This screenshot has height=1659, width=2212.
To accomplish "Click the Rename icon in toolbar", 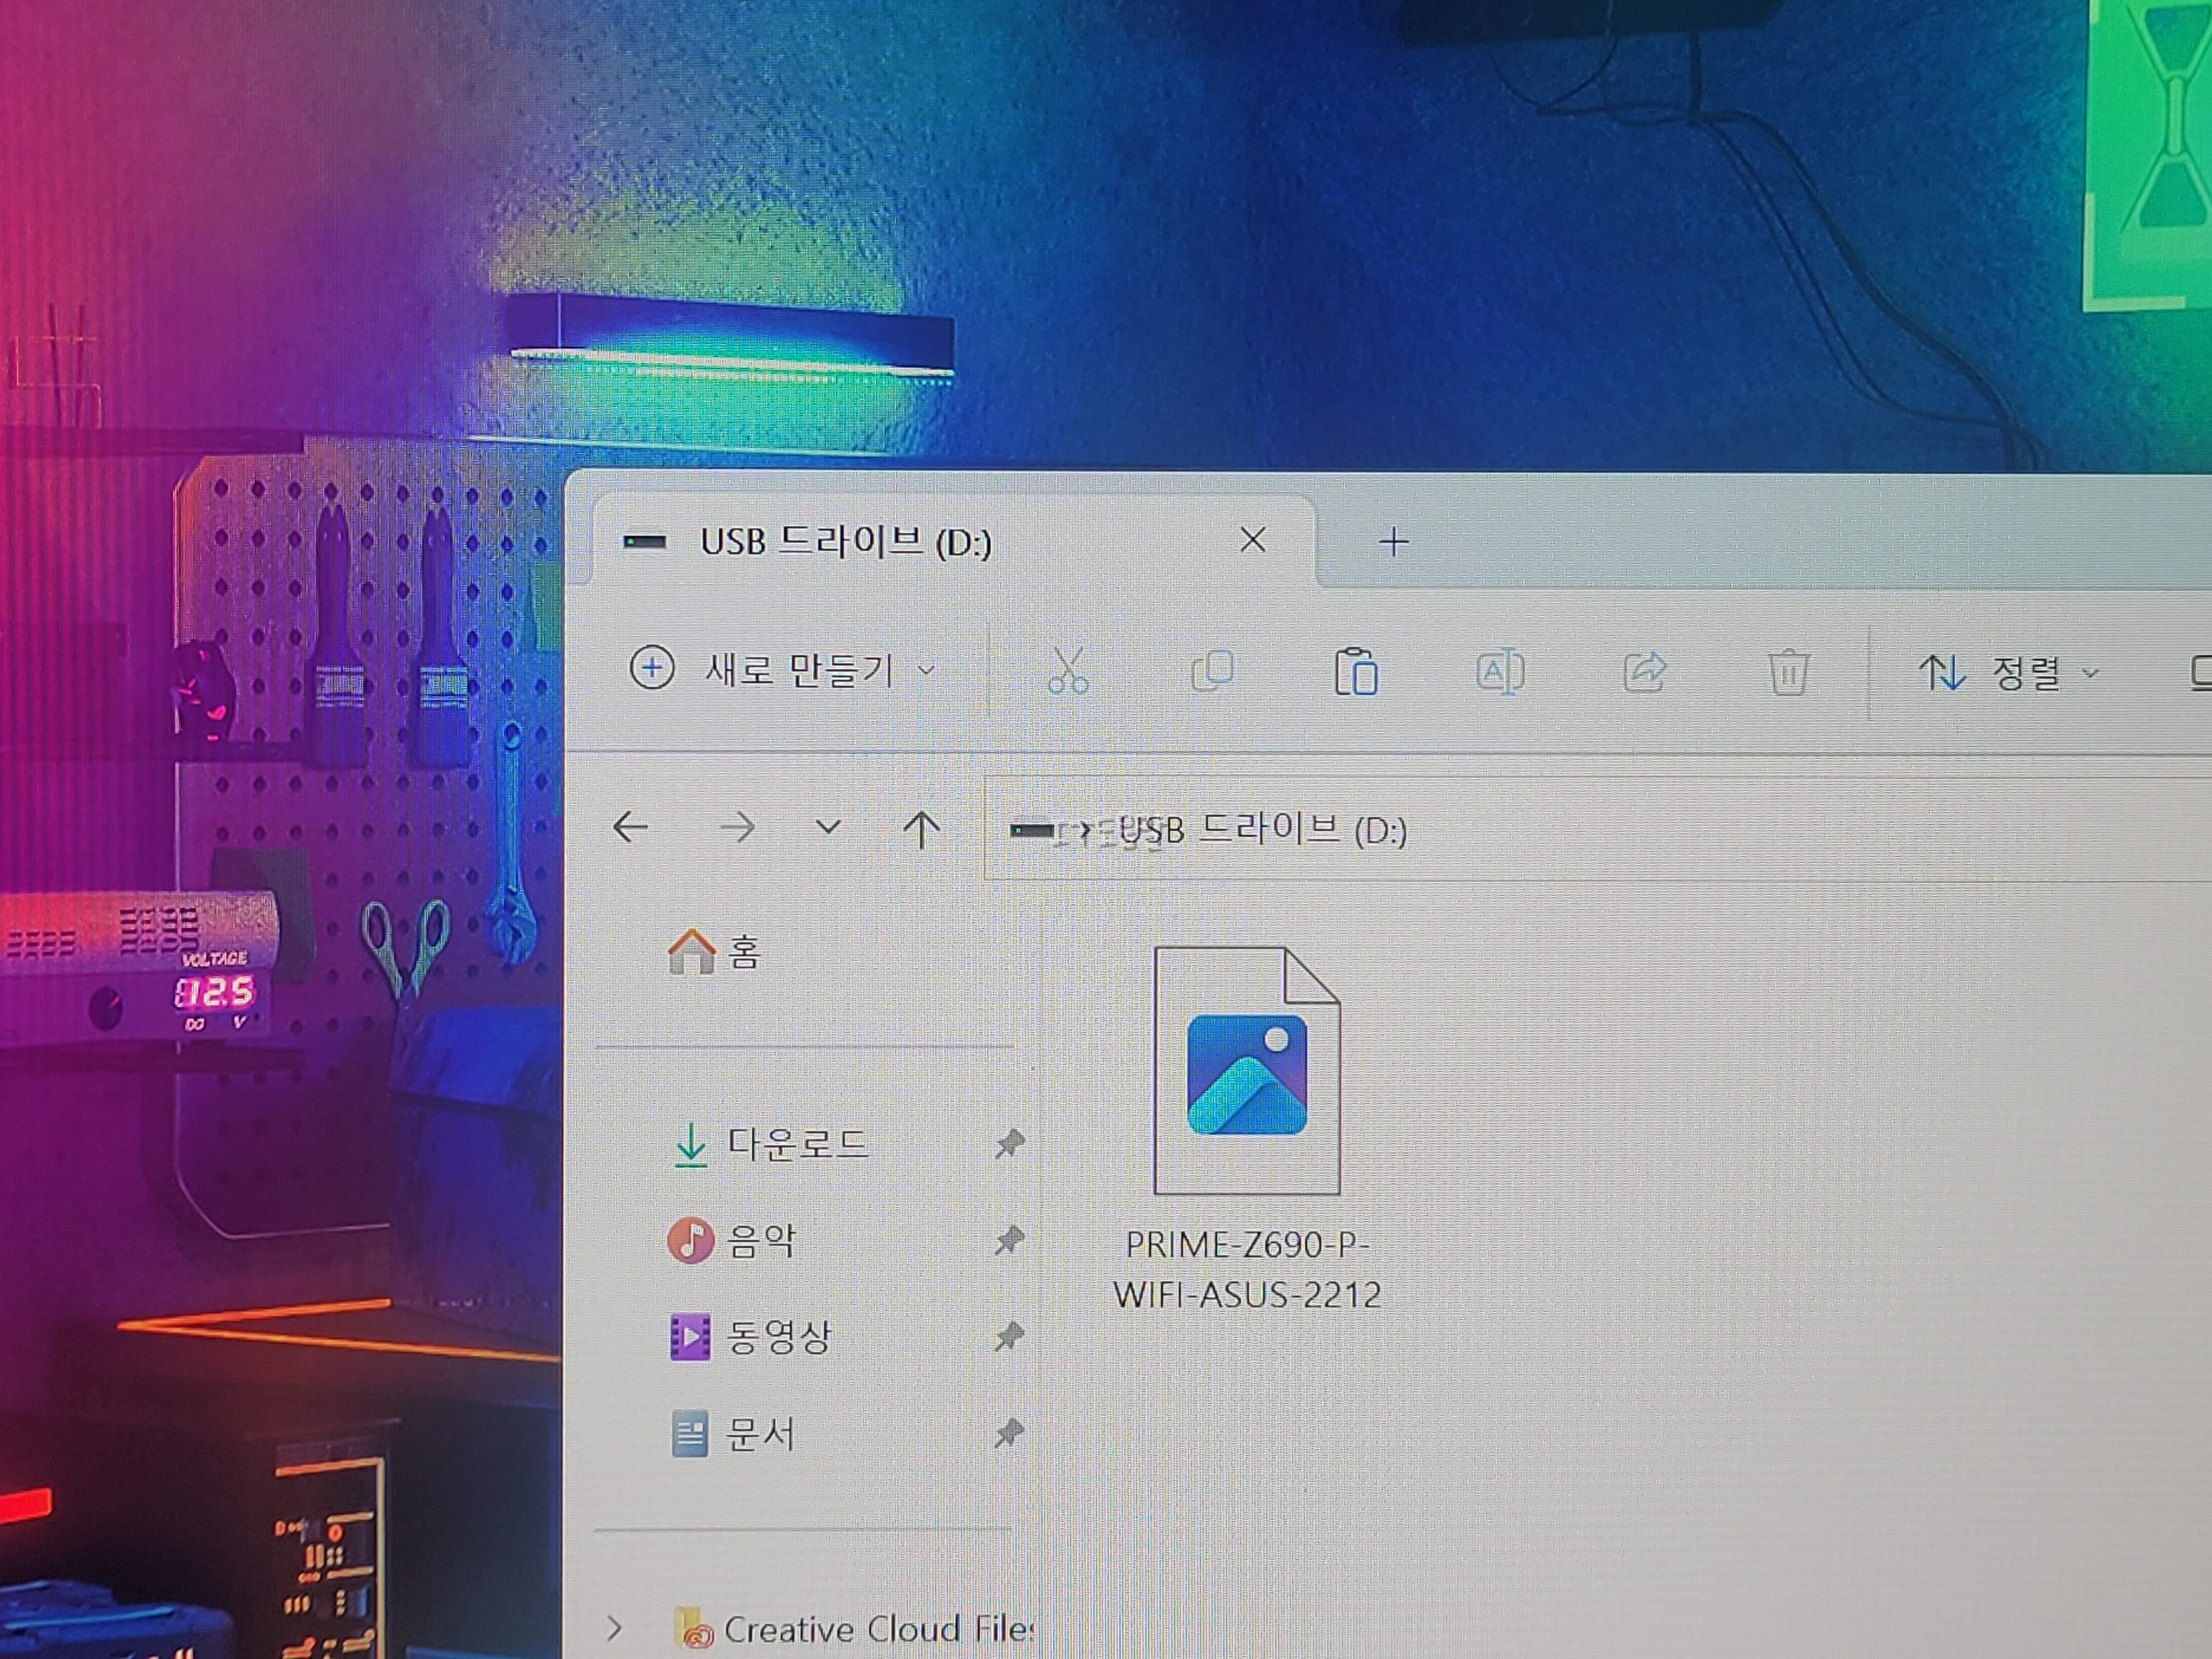I will (1500, 672).
